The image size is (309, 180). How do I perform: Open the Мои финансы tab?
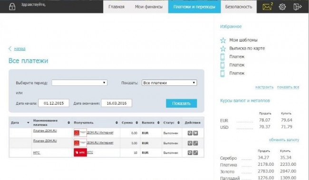coord(149,7)
